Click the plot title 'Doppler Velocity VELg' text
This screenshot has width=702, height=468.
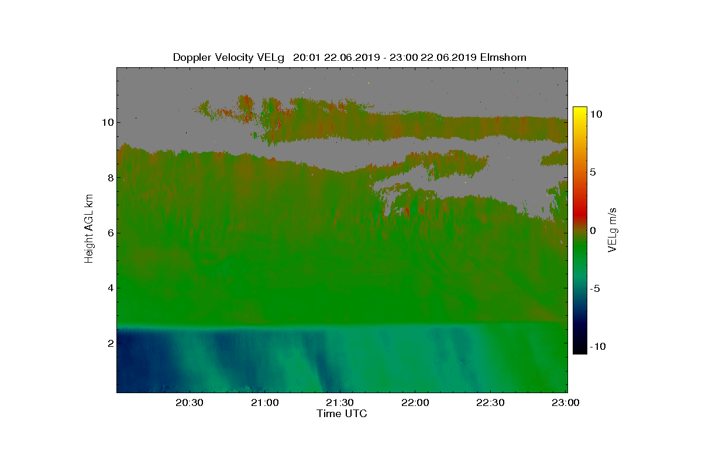click(x=229, y=57)
